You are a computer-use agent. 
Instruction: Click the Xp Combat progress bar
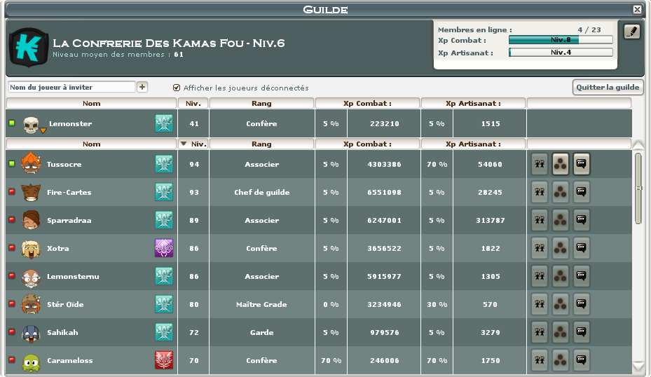[x=560, y=40]
